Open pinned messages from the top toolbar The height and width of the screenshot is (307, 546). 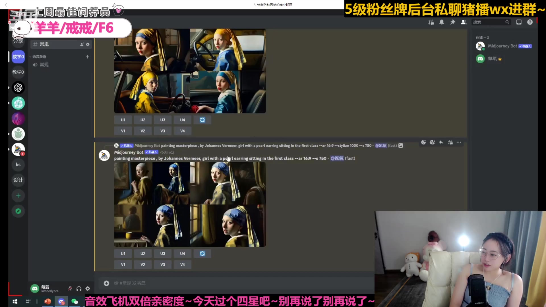click(x=453, y=22)
